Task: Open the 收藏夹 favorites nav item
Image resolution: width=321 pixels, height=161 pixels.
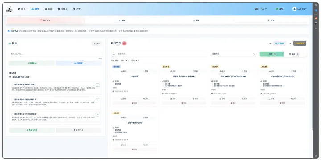Action: 63,9
